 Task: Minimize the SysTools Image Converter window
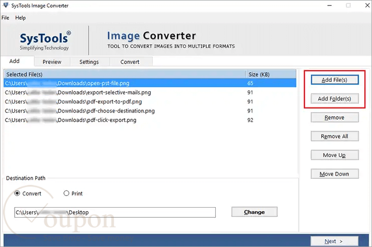click(330, 5)
